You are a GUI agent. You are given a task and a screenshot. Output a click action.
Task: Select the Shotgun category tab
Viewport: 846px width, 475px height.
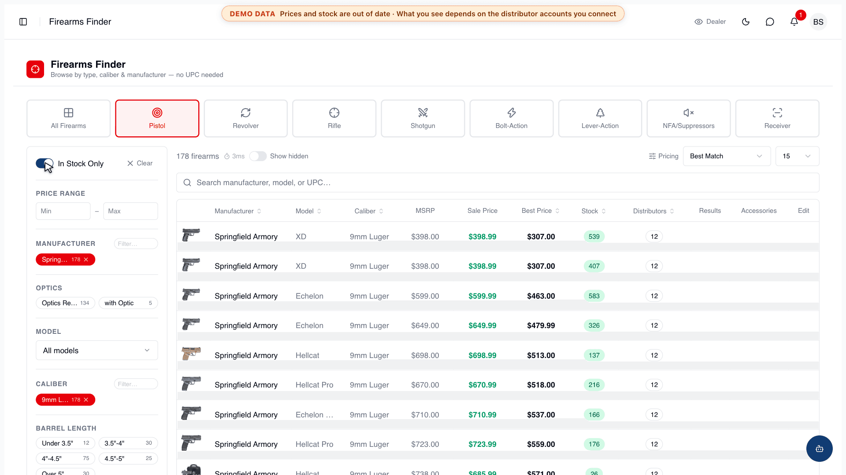423,118
